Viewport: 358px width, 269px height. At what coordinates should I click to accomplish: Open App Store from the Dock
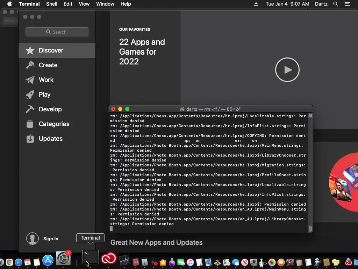click(x=48, y=260)
